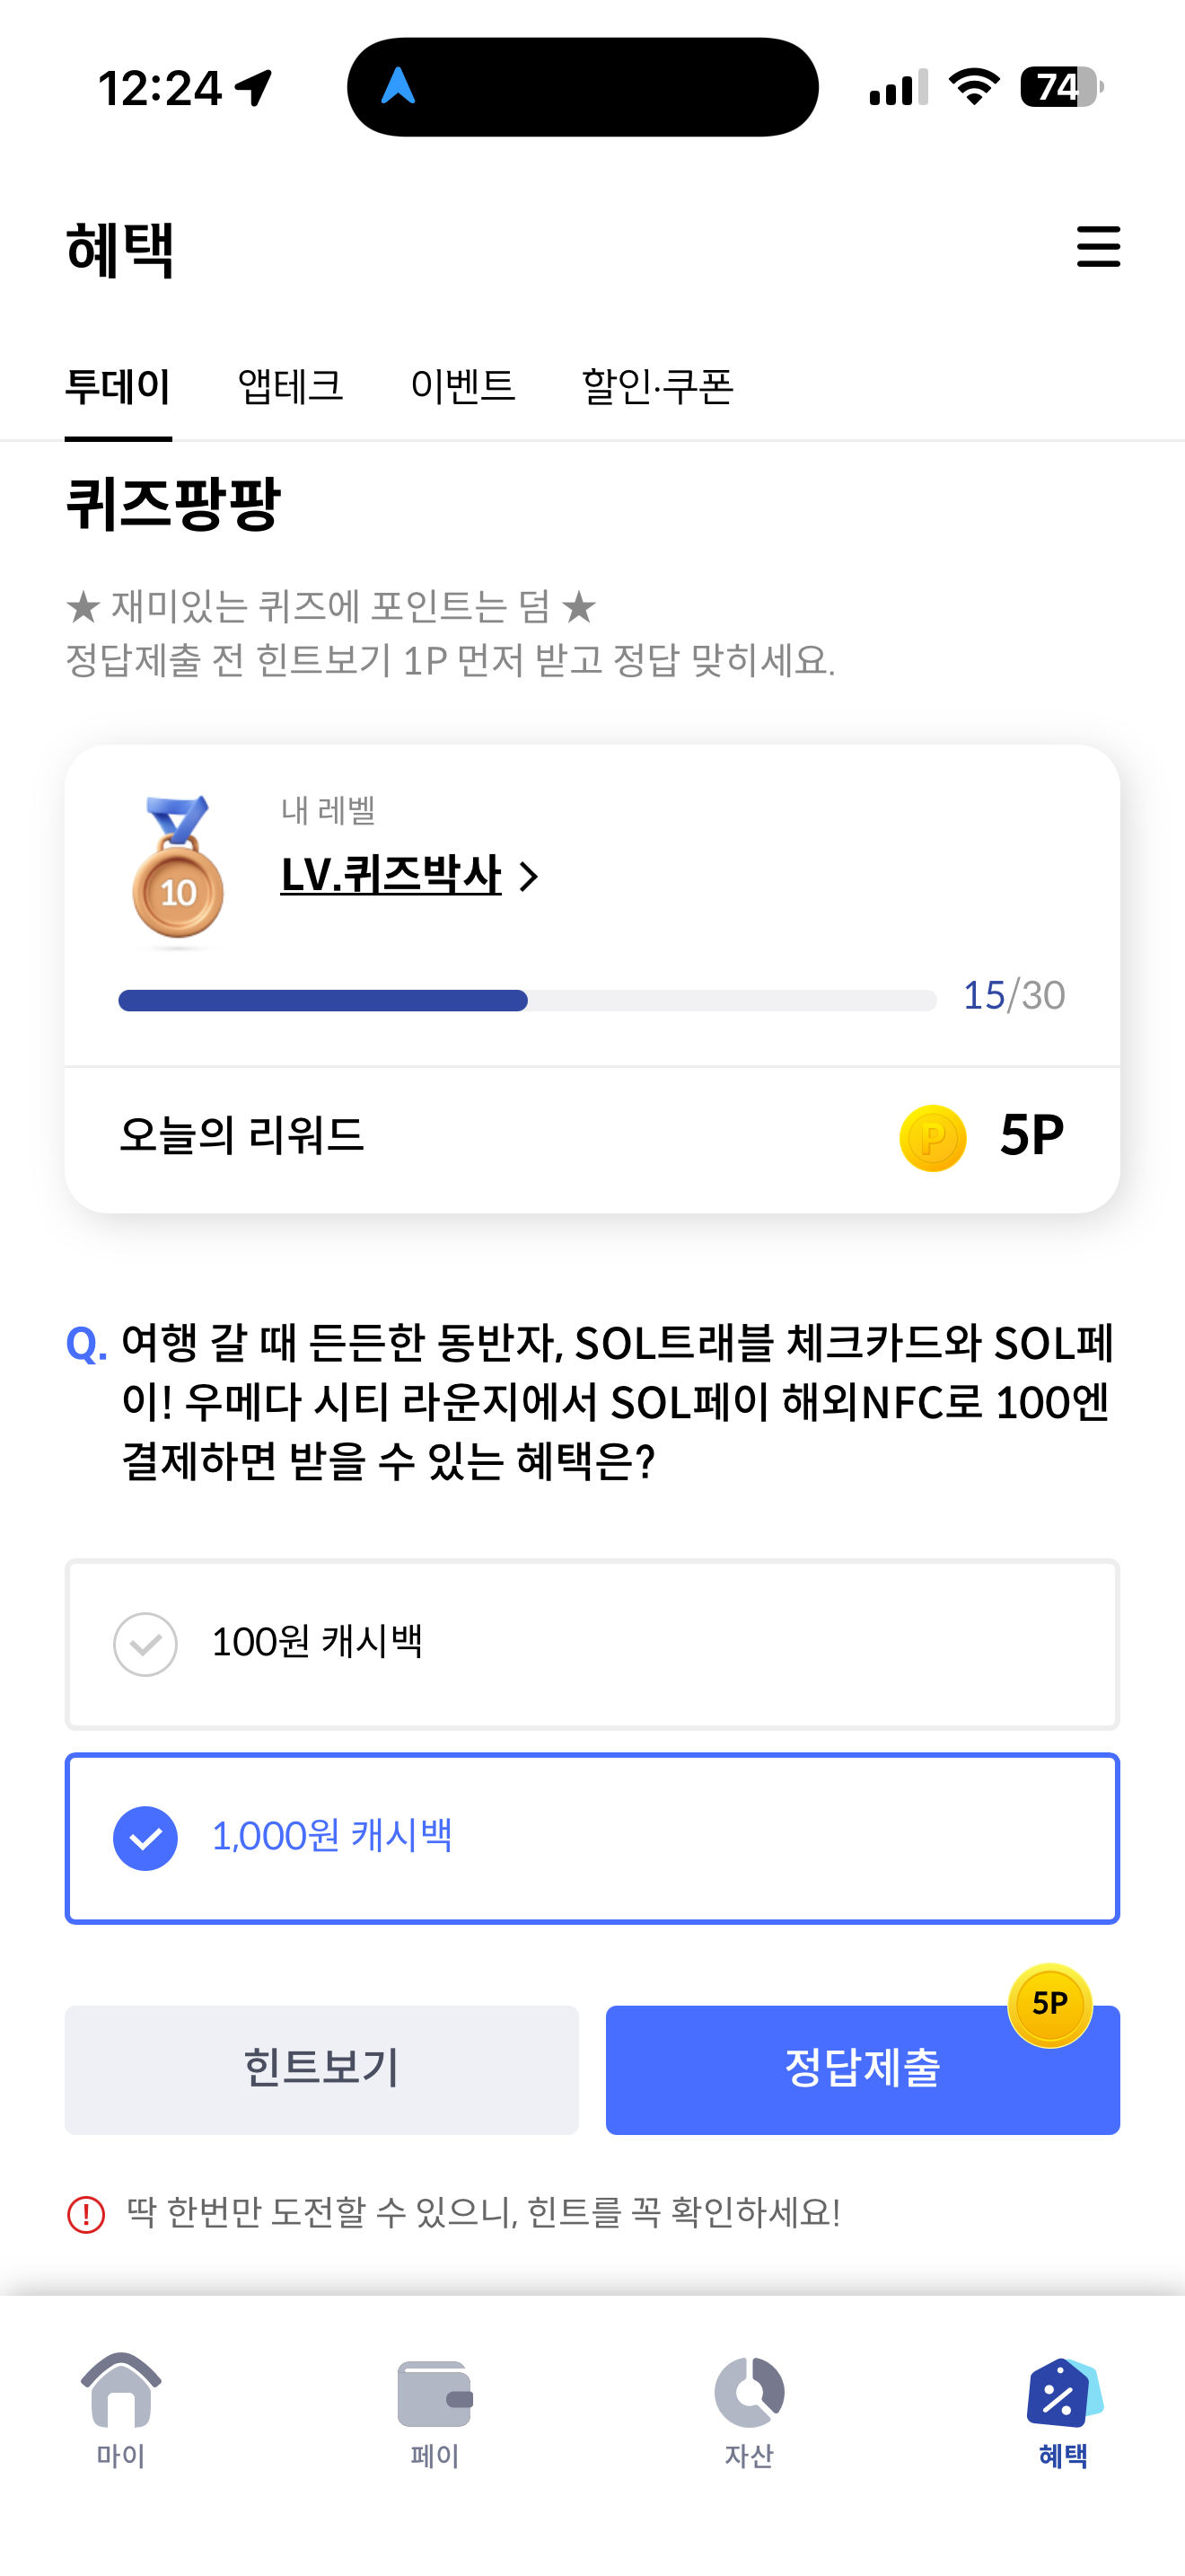Select the 1,000원 캐시백 answer box
The image size is (1185, 2576).
(x=592, y=1838)
